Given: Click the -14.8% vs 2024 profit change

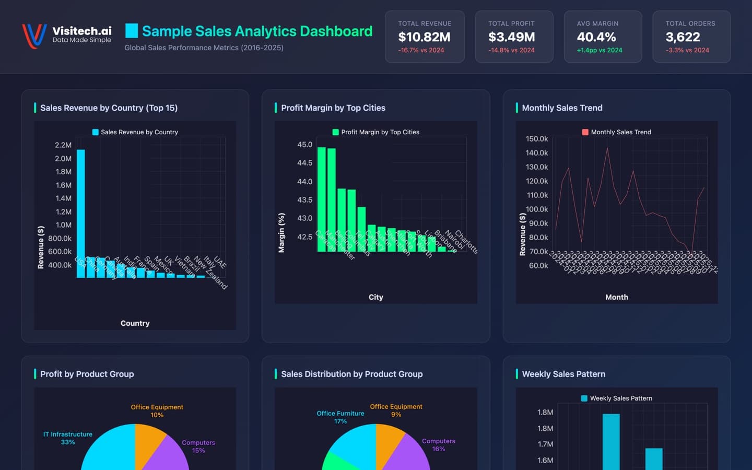Looking at the screenshot, I should pos(511,50).
